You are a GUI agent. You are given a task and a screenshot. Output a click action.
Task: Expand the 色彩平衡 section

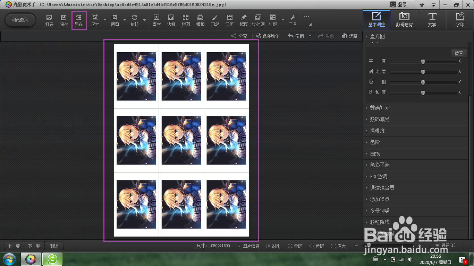pos(416,165)
